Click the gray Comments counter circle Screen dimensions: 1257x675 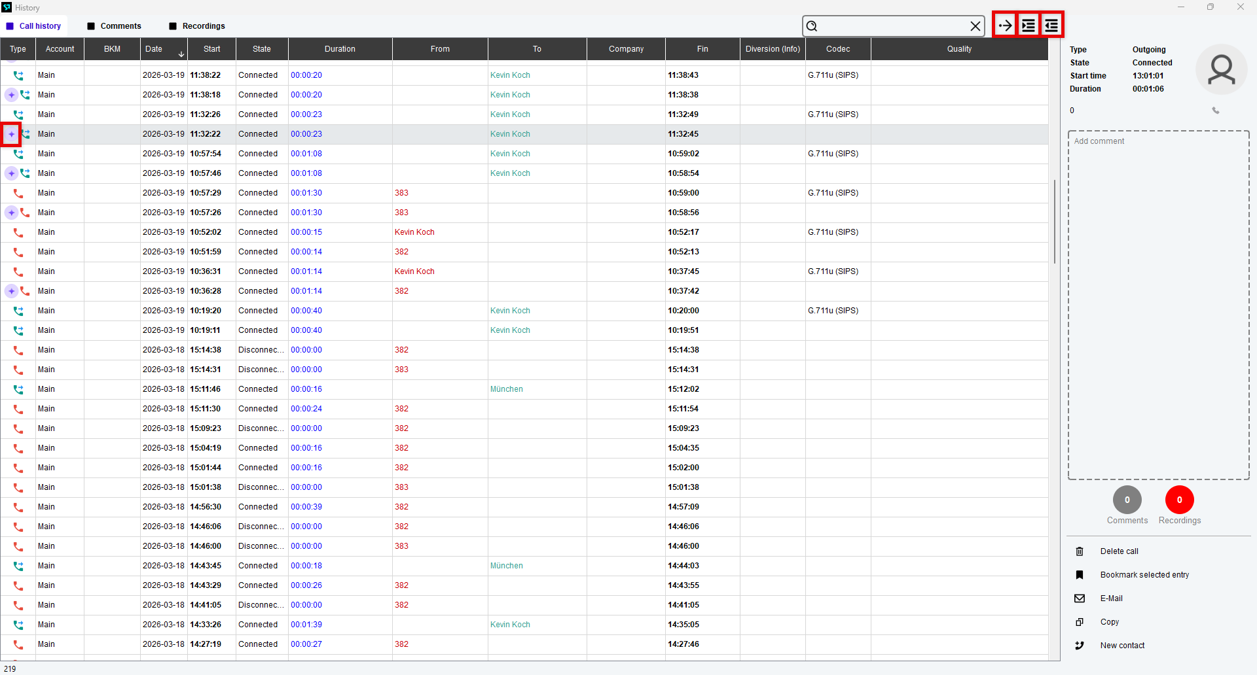(1127, 500)
